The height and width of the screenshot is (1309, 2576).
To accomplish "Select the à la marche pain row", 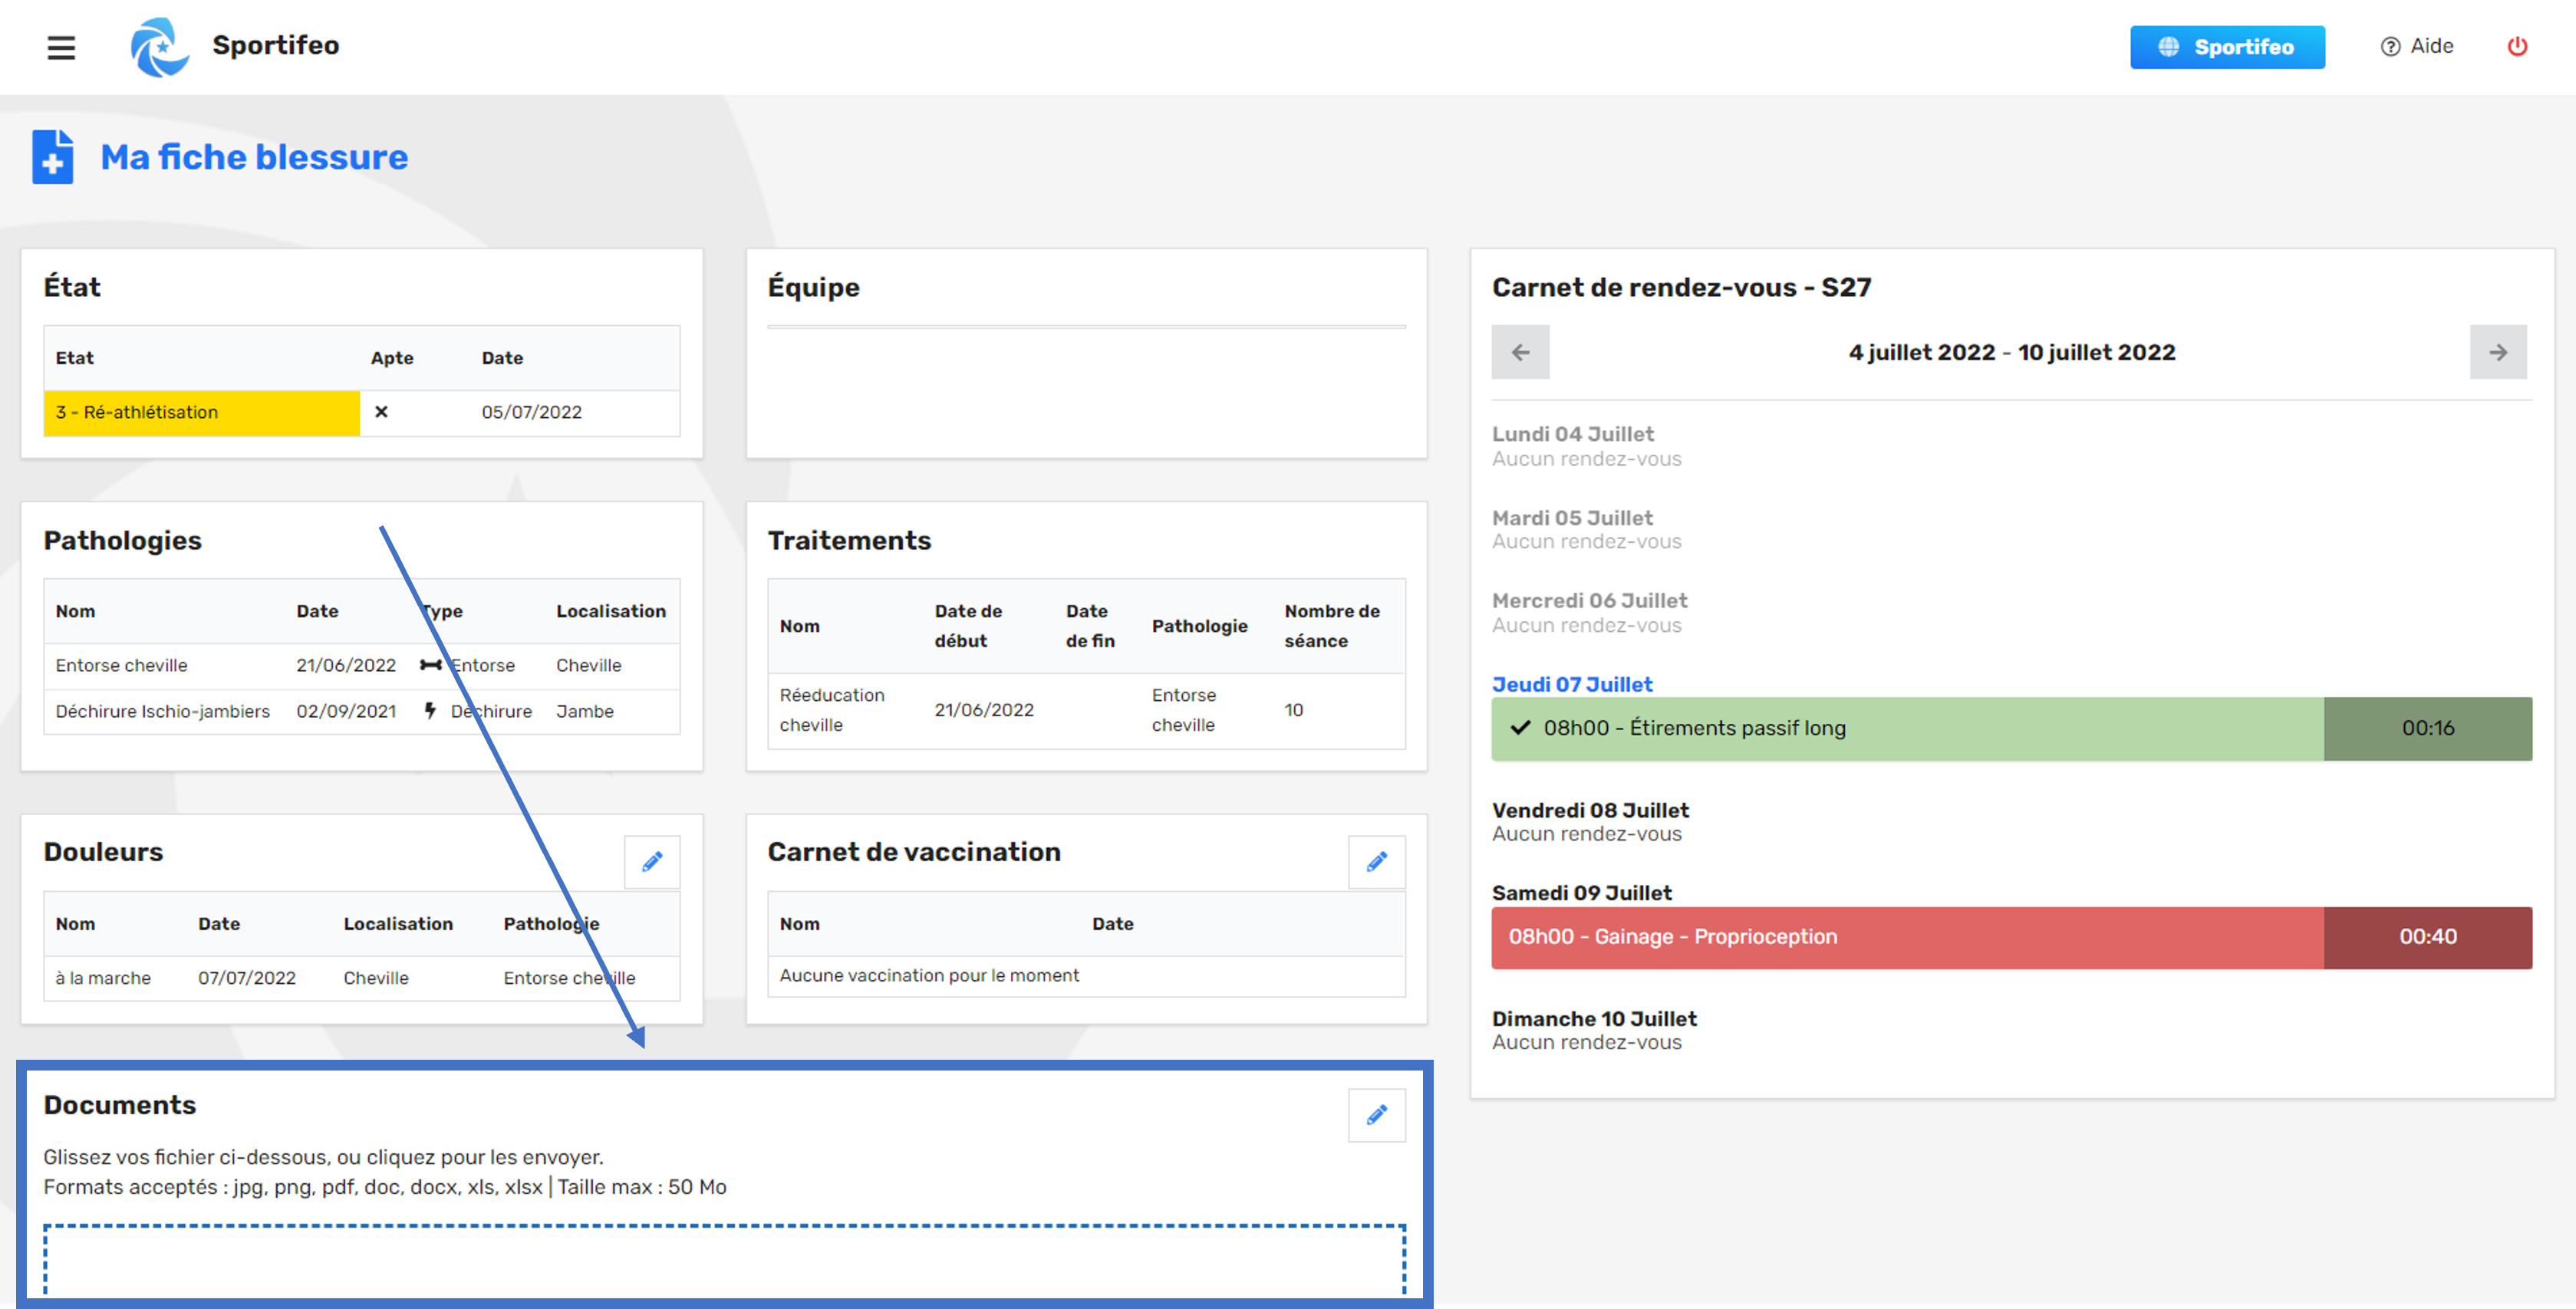I will click(361, 978).
